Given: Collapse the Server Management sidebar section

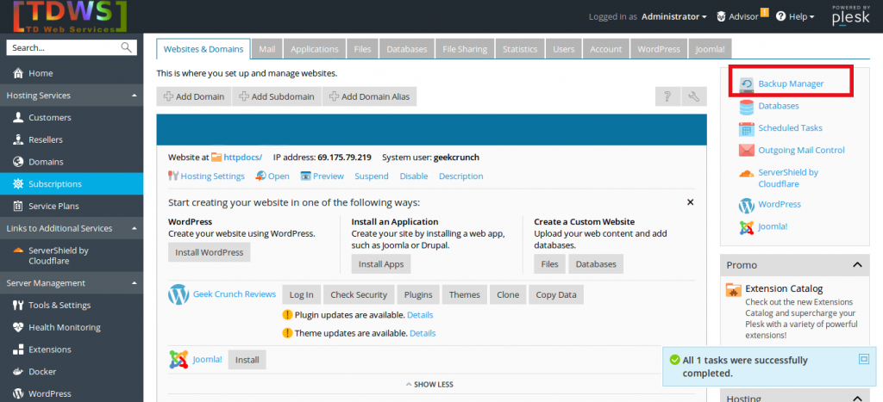Looking at the screenshot, I should tap(134, 283).
